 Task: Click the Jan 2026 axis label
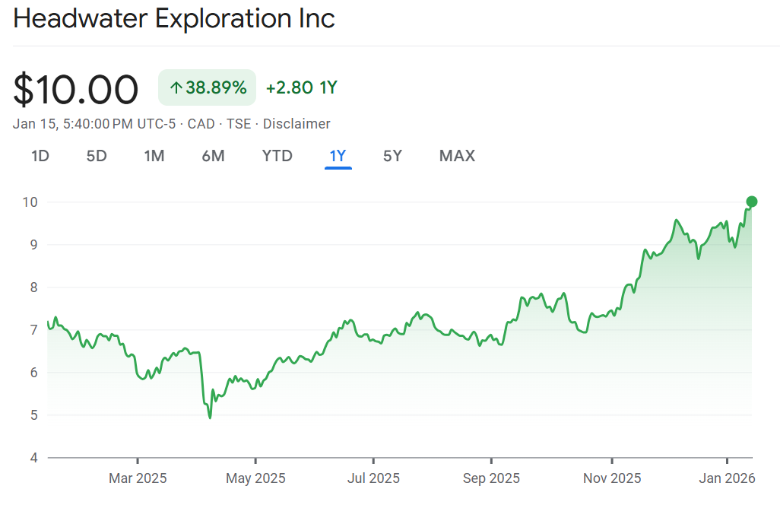[727, 478]
